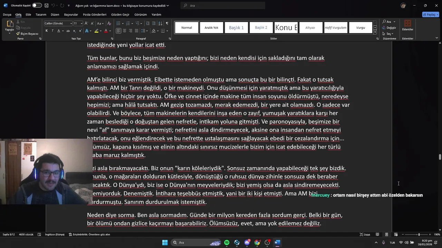Open the change case Aa dropdown

click(x=100, y=23)
